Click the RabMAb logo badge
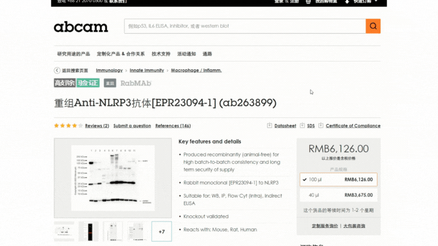Screen dimensions: 438x246 pos(136,83)
